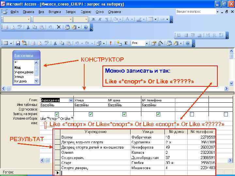Click the query view table icon
This screenshot has height=176, width=235.
[6, 43]
